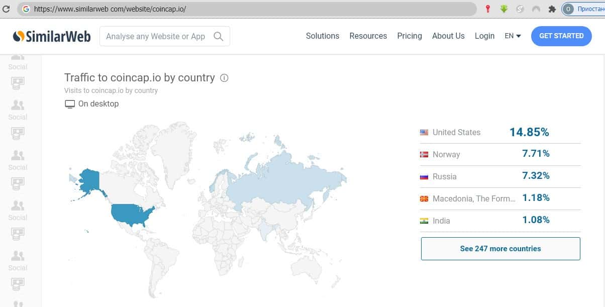This screenshot has width=605, height=307.
Task: Click the search magnifier icon
Action: 219,36
